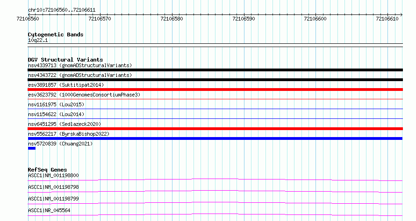Open the ASCC1|NM_001198798 transcript
Image resolution: width=416 pixels, height=221 pixels.
(x=53, y=187)
